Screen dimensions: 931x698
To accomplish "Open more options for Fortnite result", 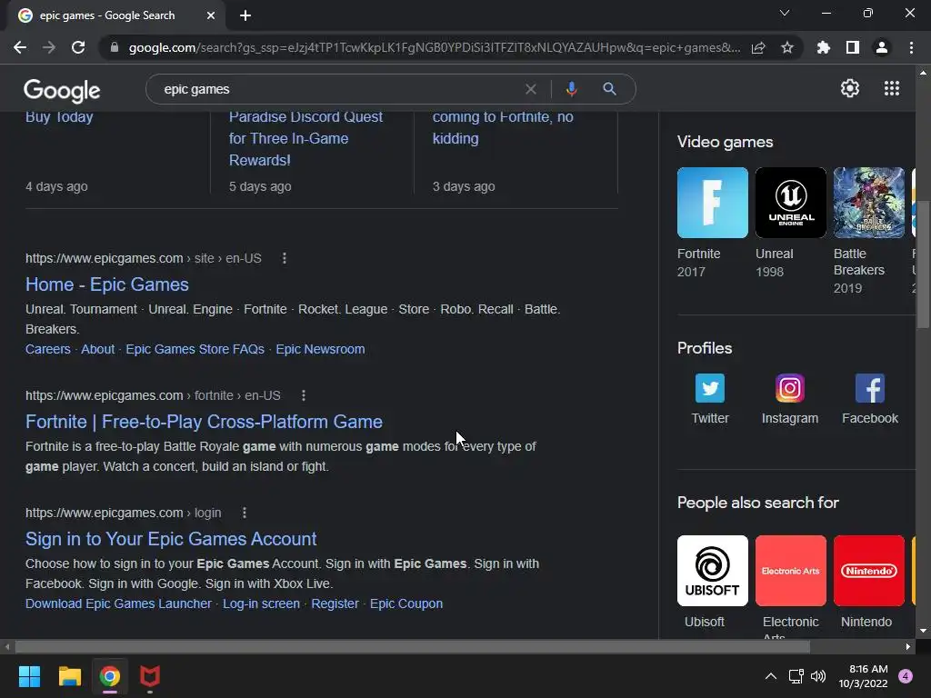I will [x=304, y=395].
